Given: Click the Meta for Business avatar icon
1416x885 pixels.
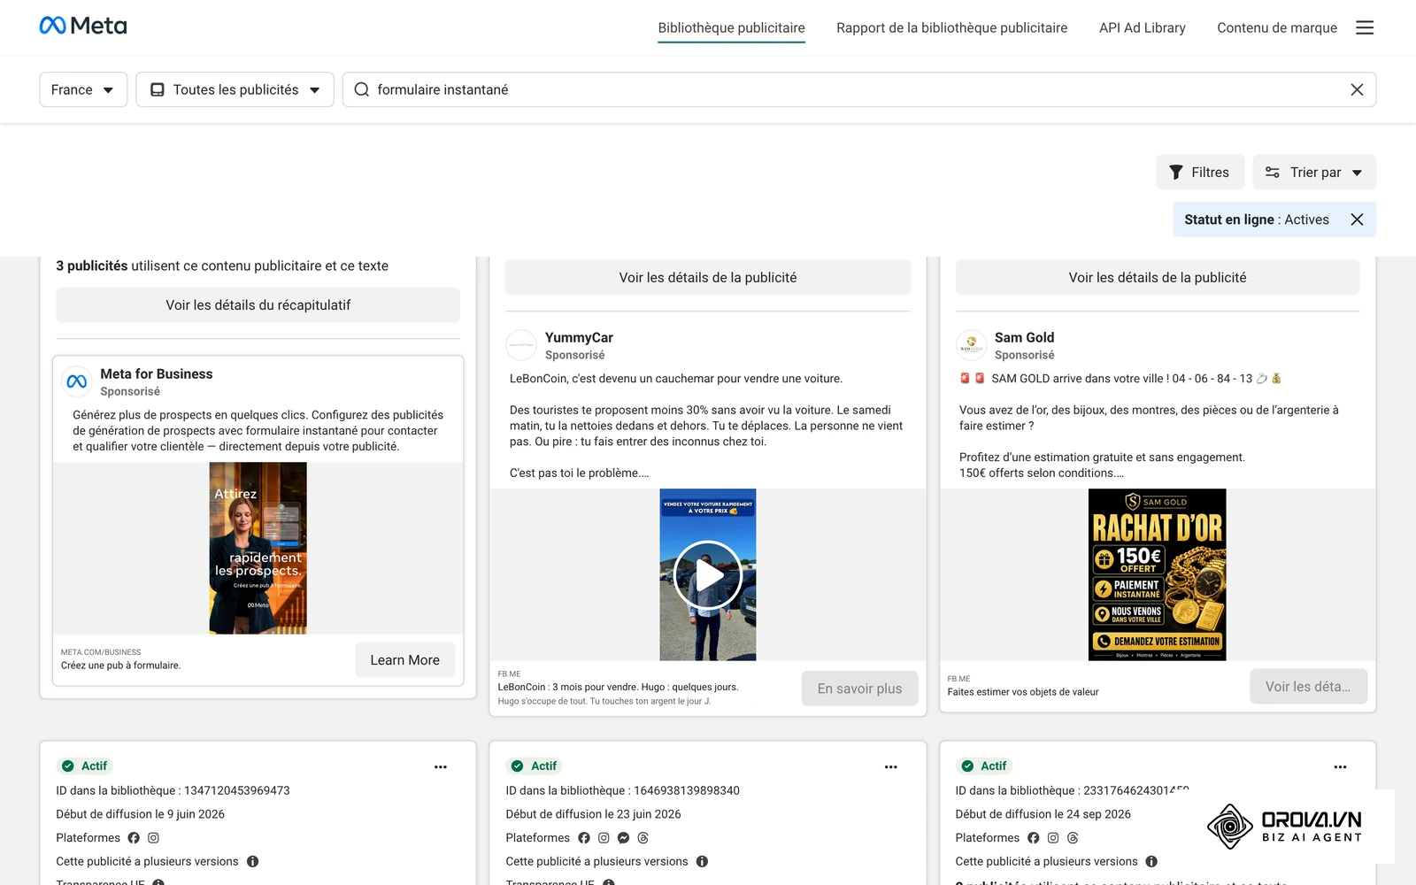Looking at the screenshot, I should (77, 381).
